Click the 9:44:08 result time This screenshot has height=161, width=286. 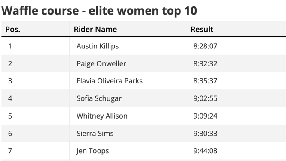[205, 151]
